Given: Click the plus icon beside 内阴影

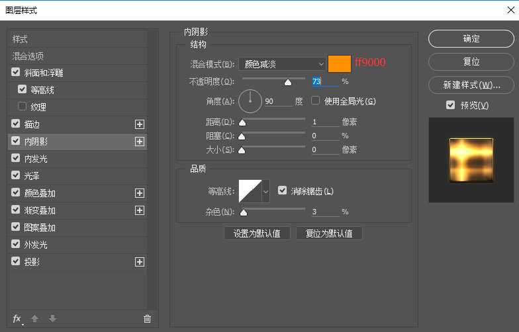Looking at the screenshot, I should (x=139, y=142).
